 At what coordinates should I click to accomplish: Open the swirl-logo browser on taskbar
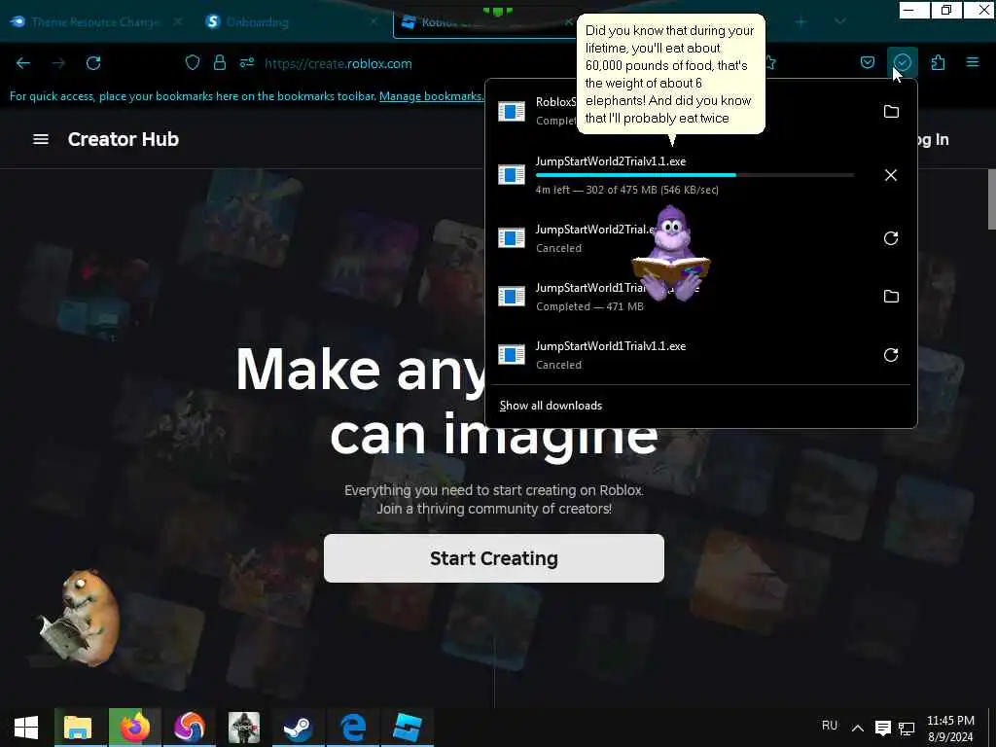tap(190, 728)
